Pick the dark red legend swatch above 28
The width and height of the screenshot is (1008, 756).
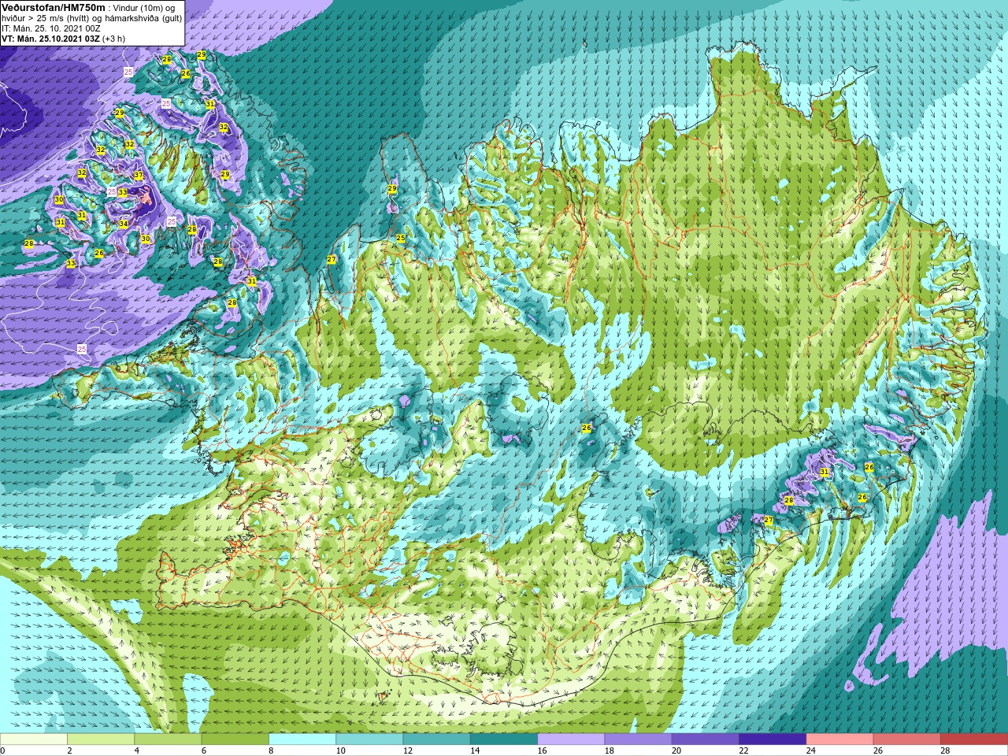[x=974, y=739]
